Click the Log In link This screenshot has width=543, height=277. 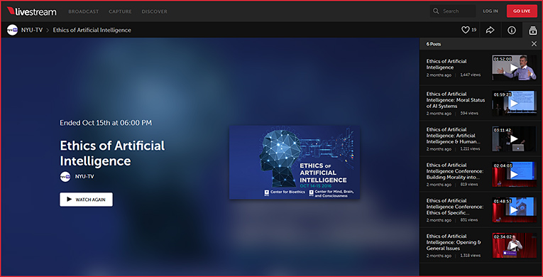click(x=490, y=11)
